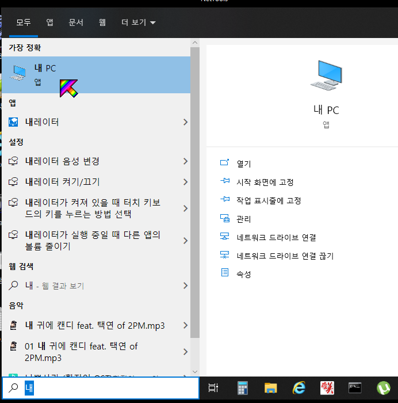Switch to the 앱 tab

(50, 22)
